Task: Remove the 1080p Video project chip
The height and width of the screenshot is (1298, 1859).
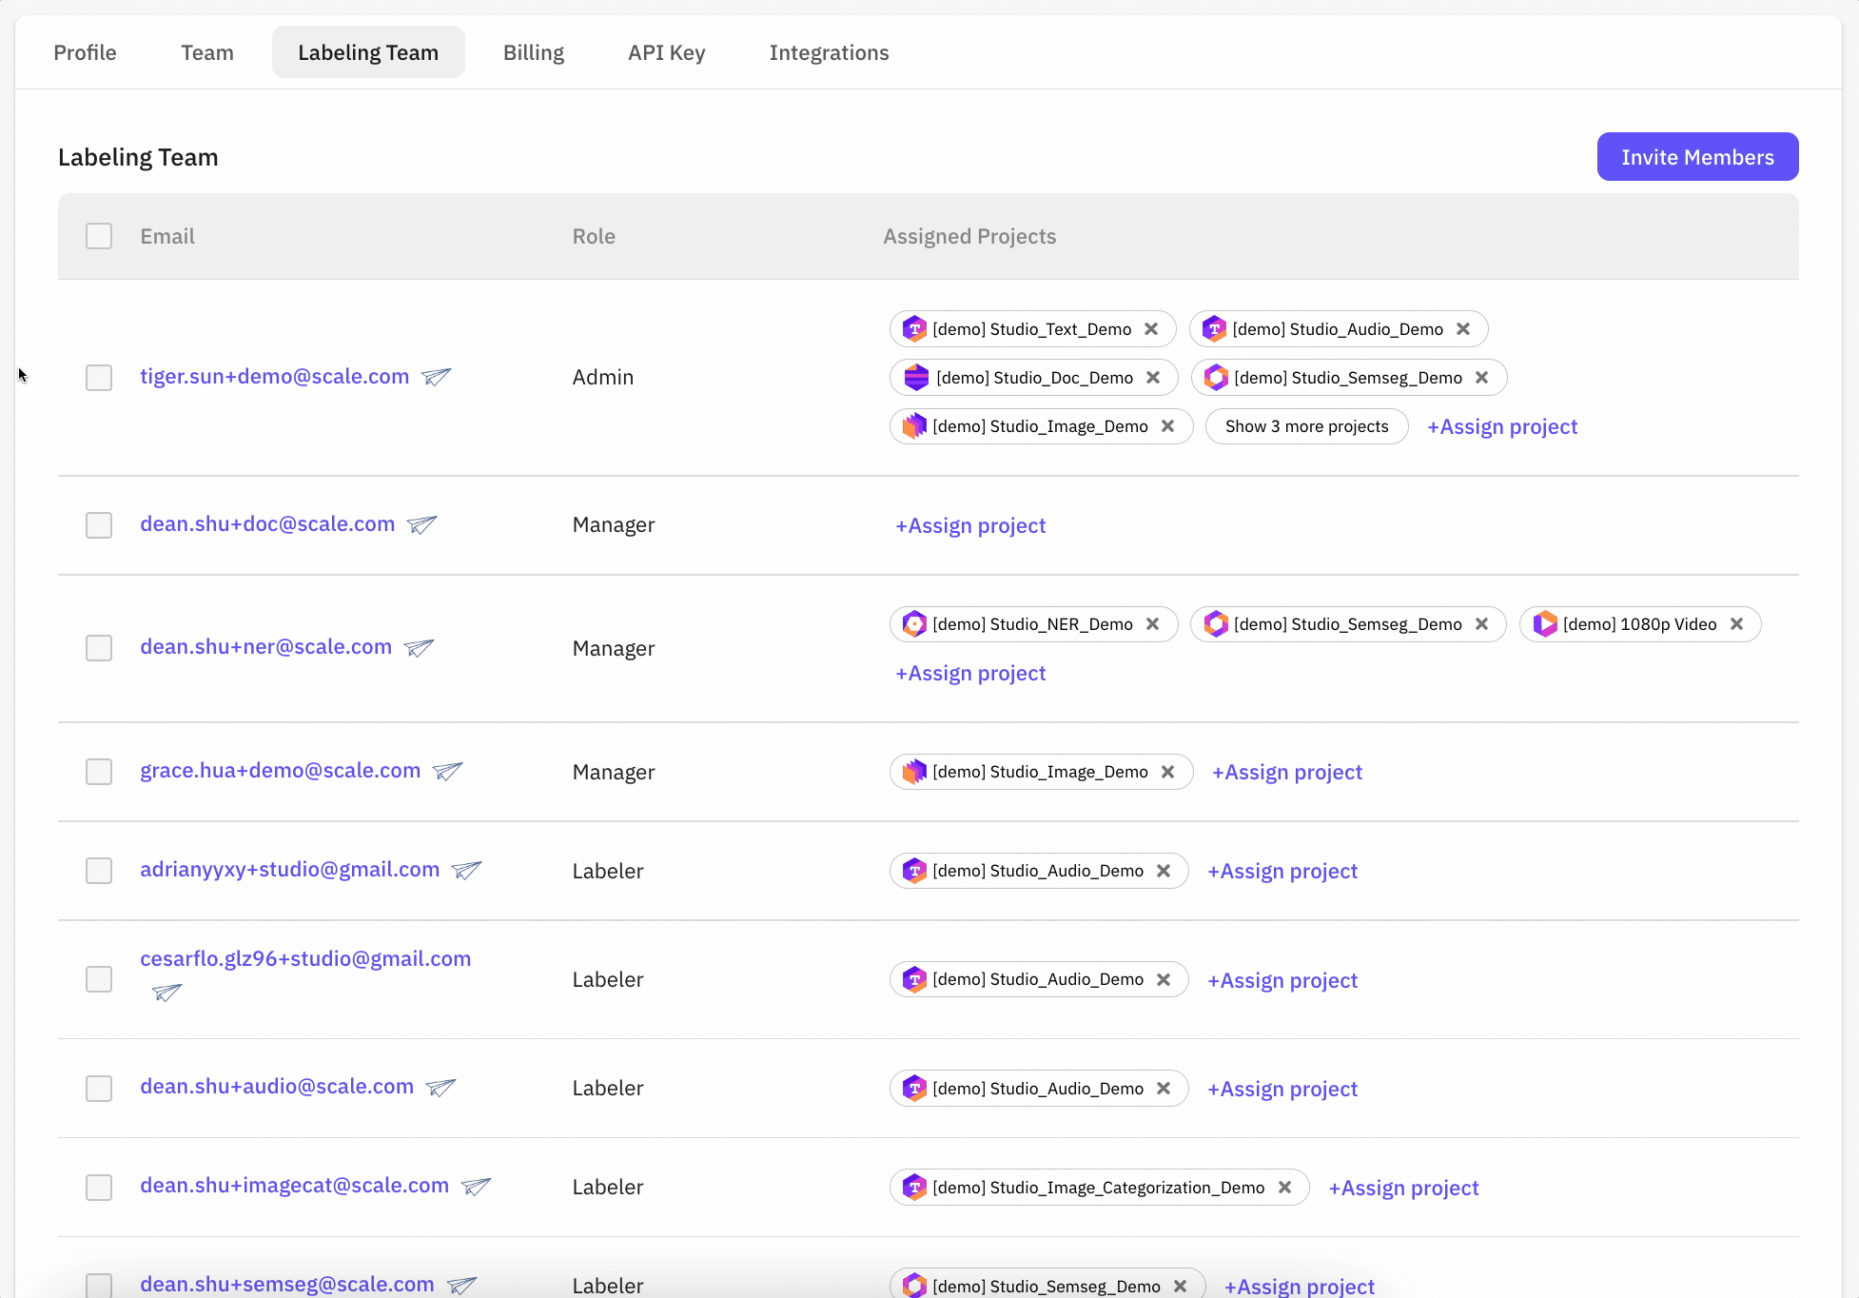Action: pos(1736,624)
